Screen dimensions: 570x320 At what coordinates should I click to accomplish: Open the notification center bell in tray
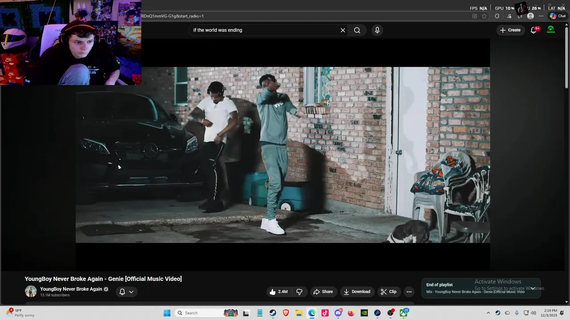tap(562, 313)
